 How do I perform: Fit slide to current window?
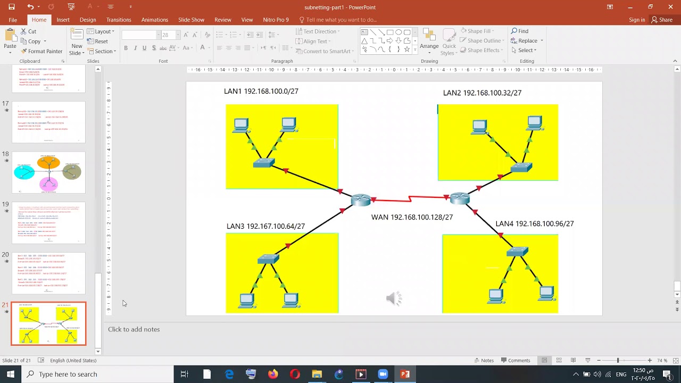click(675, 361)
